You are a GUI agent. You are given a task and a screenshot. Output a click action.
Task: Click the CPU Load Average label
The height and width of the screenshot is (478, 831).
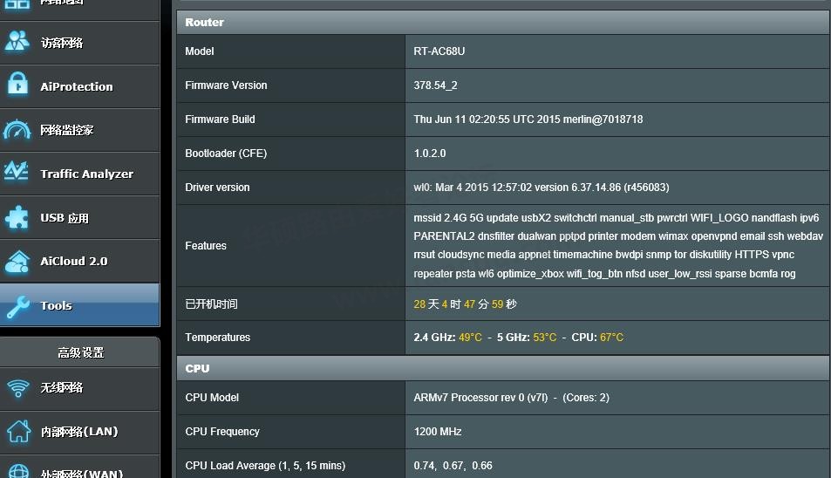click(265, 465)
